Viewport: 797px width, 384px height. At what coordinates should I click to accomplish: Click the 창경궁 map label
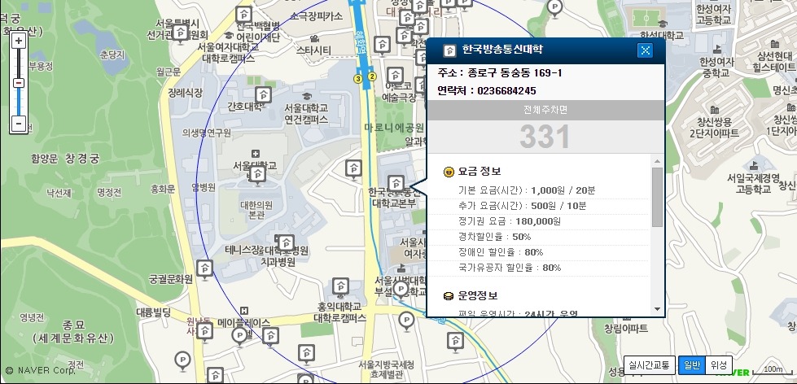[x=82, y=159]
